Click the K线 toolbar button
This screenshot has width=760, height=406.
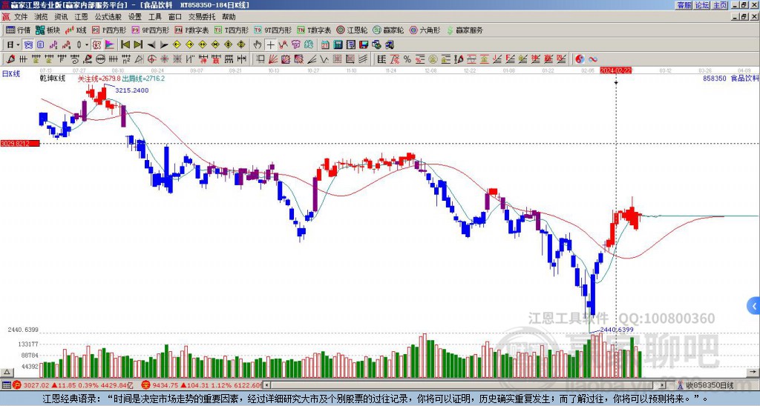[x=76, y=30]
